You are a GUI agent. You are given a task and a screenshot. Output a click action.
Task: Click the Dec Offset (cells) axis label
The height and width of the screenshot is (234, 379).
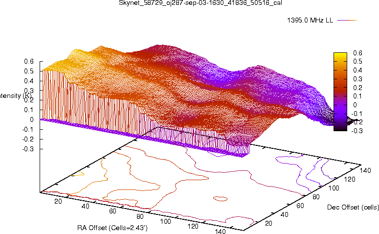click(x=352, y=208)
